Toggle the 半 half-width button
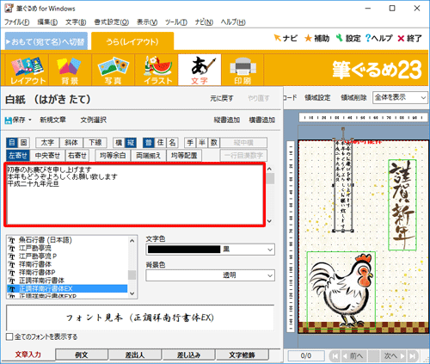The width and height of the screenshot is (430, 364). [x=202, y=143]
